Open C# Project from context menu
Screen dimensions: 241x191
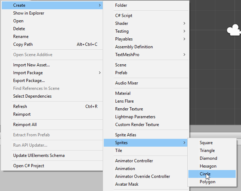29,166
